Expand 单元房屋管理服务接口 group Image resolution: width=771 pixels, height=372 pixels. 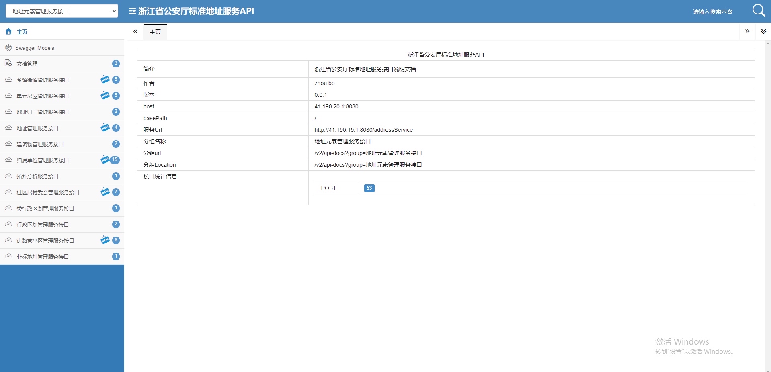pos(62,96)
